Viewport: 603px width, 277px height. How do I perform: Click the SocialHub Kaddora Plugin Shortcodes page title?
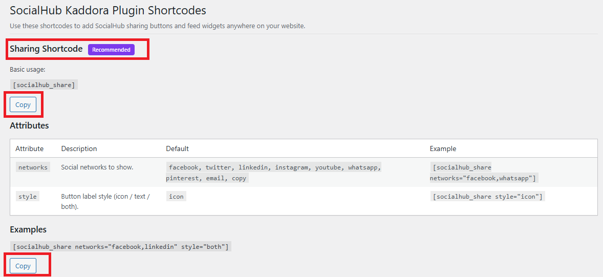coord(108,10)
